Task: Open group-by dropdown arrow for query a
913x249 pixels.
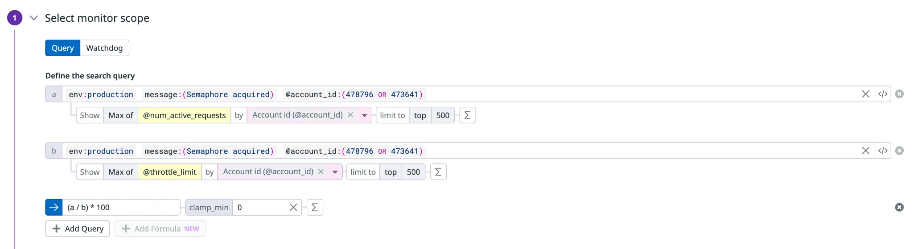Action: click(x=365, y=115)
